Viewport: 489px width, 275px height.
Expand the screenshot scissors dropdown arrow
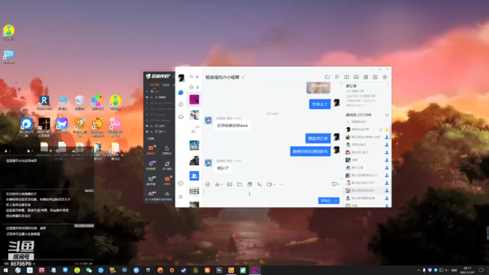click(x=222, y=185)
